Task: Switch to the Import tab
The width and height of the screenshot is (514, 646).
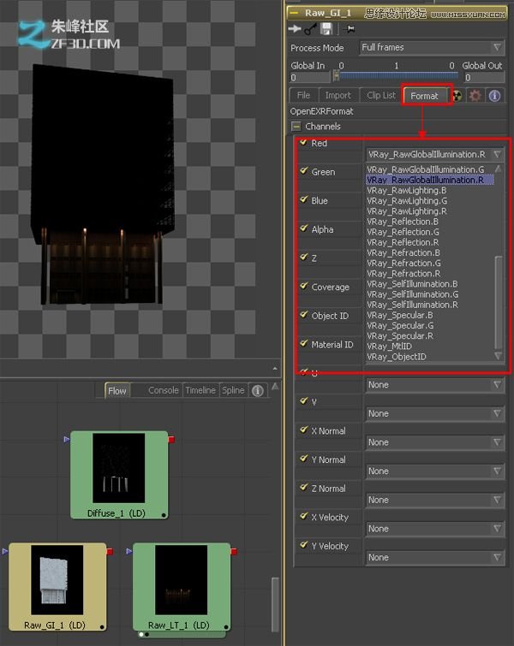Action: point(338,95)
